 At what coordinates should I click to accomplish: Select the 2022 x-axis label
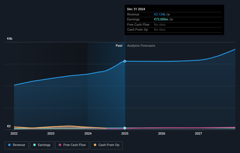pos(14,134)
